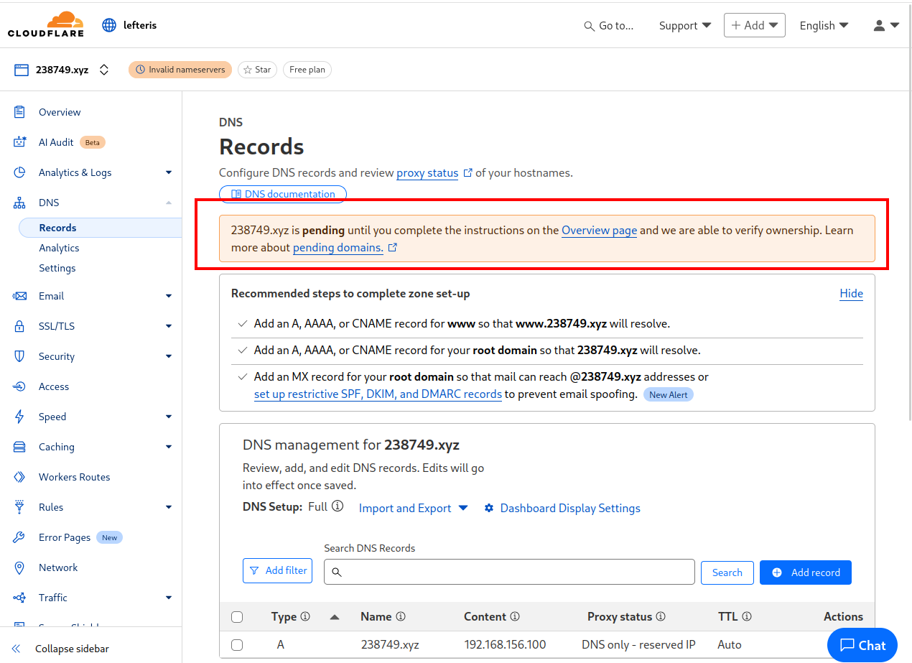
Task: Expand the Caching sidebar section
Action: coord(169,447)
